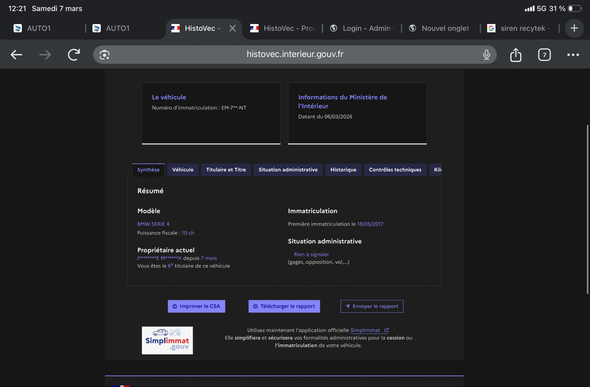Activate the microphone voice search icon

(x=486, y=55)
